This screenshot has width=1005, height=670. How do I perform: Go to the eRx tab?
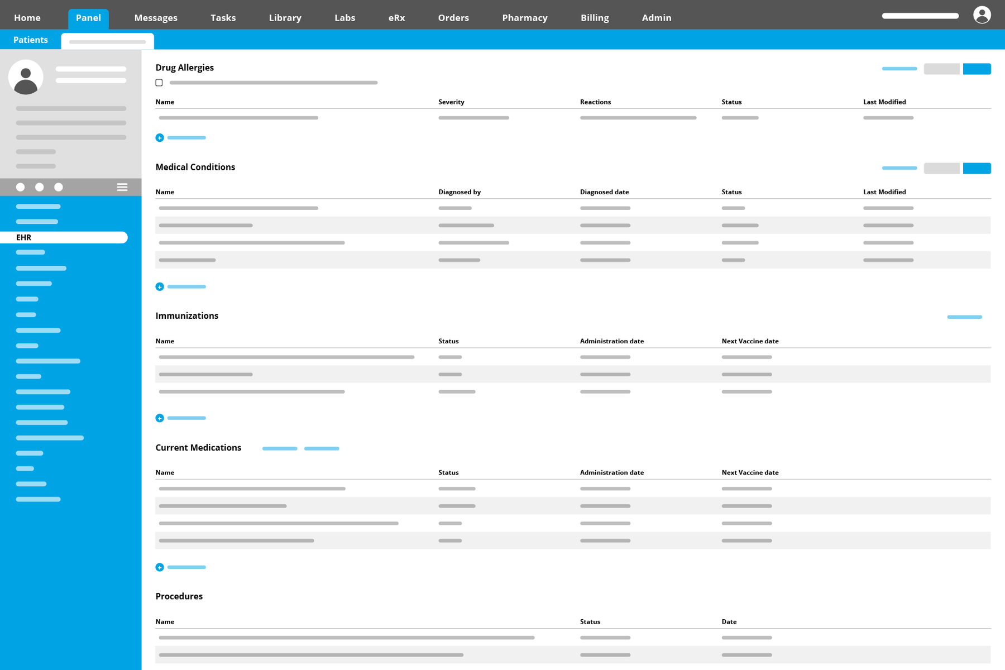396,18
